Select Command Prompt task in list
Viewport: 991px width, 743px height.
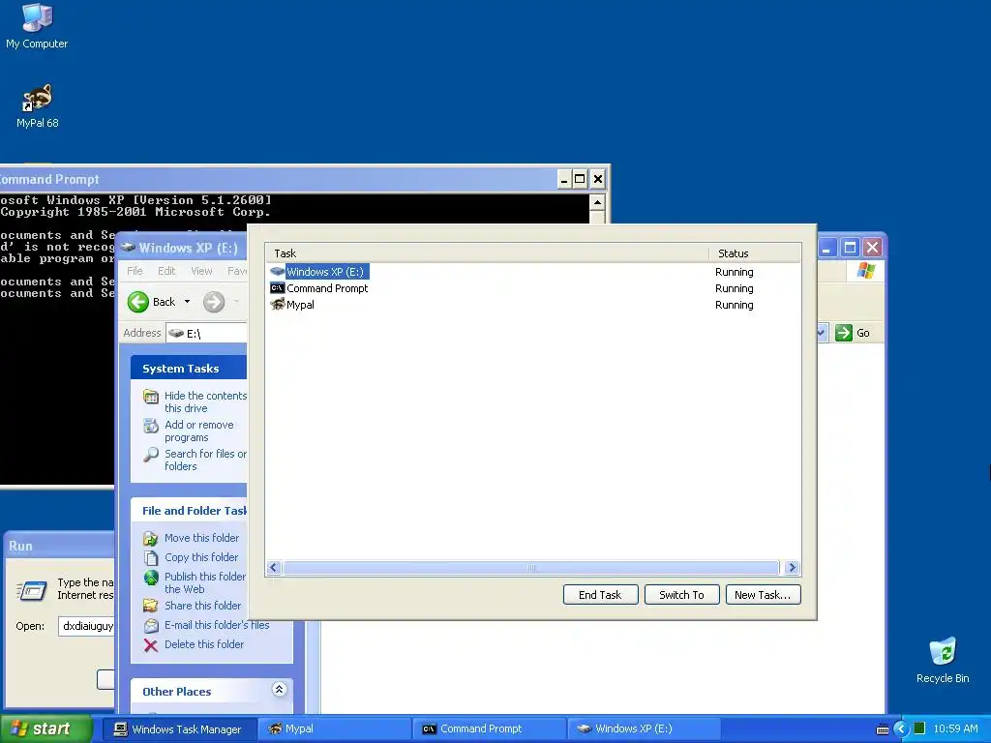click(x=533, y=288)
